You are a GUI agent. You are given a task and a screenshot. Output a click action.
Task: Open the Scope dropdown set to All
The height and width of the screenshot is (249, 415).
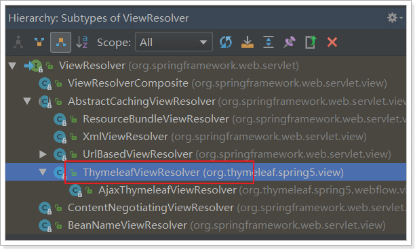[x=174, y=42]
